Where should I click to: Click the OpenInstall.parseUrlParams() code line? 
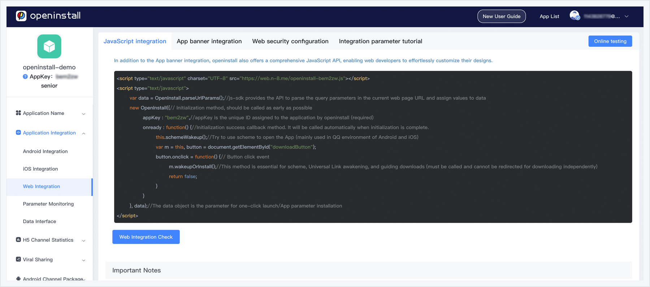308,98
